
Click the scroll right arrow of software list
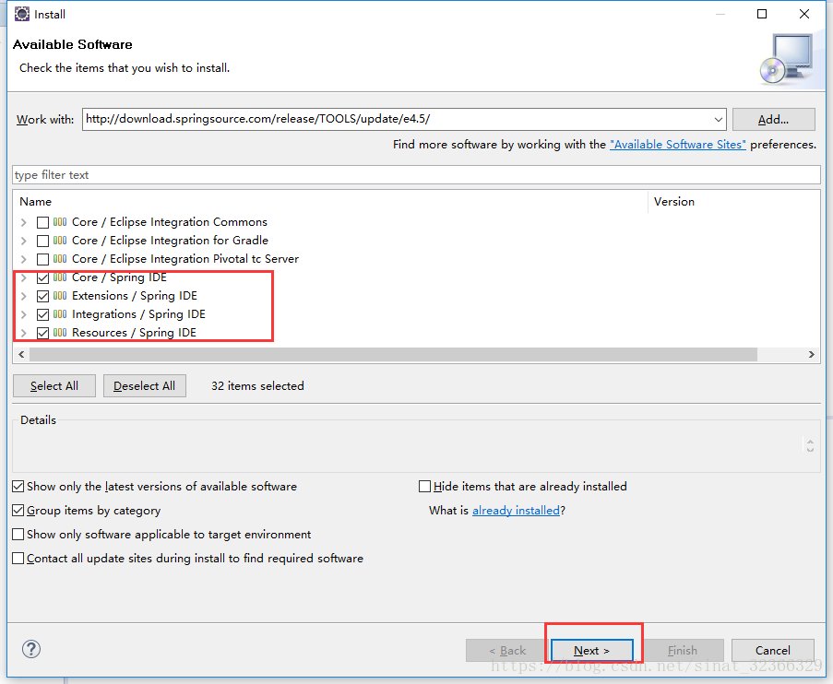[811, 354]
